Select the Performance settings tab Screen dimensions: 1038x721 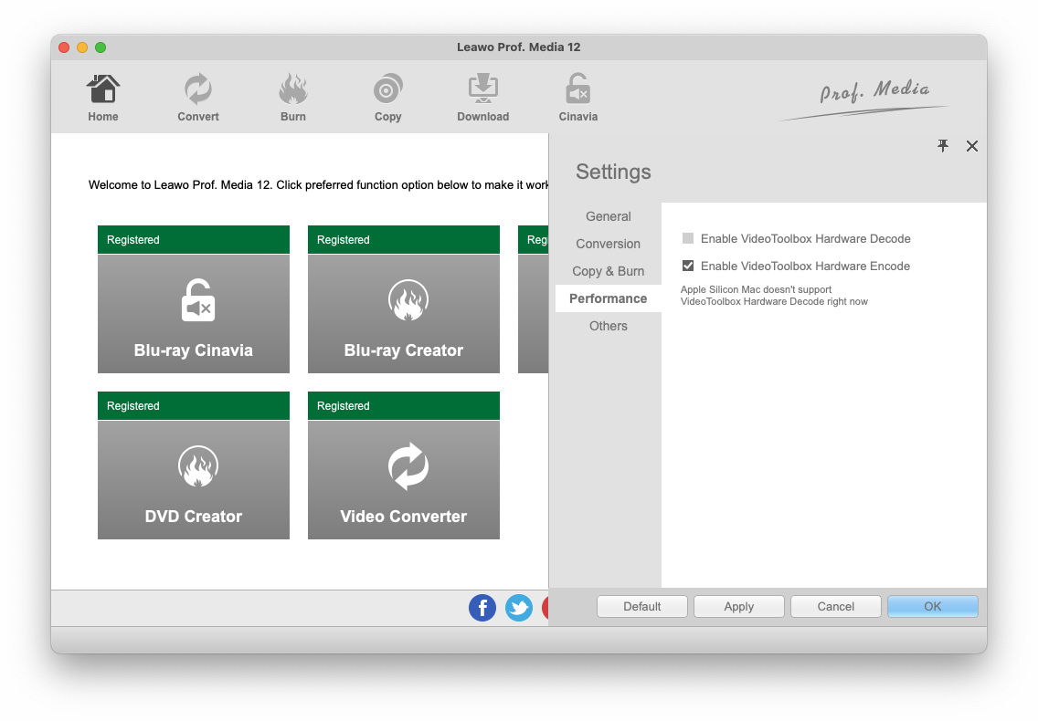point(608,298)
